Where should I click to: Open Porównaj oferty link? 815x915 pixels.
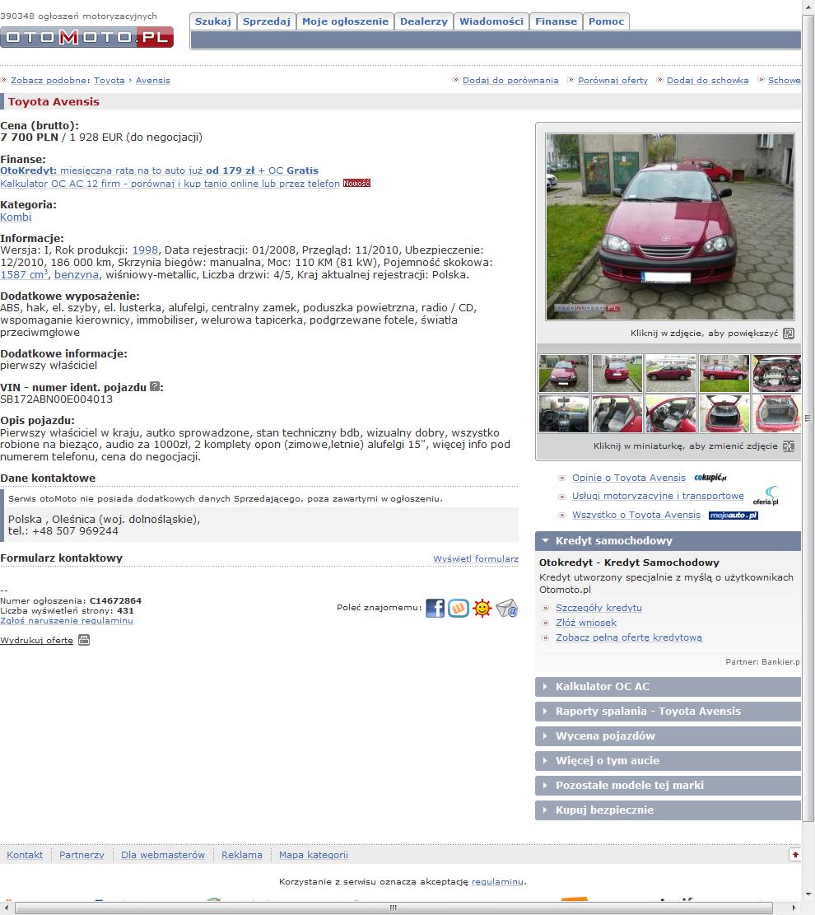(612, 81)
